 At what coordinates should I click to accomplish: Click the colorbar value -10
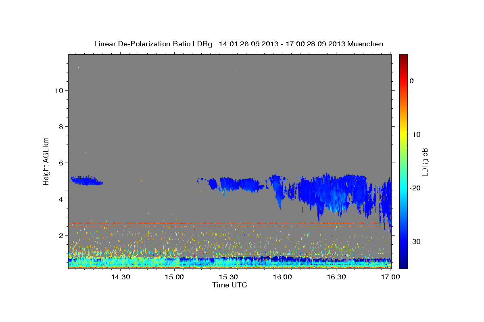[x=415, y=134]
